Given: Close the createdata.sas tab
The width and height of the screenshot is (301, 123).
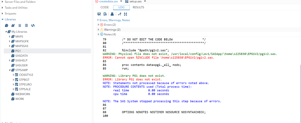Looking at the screenshot, I should click(121, 1).
